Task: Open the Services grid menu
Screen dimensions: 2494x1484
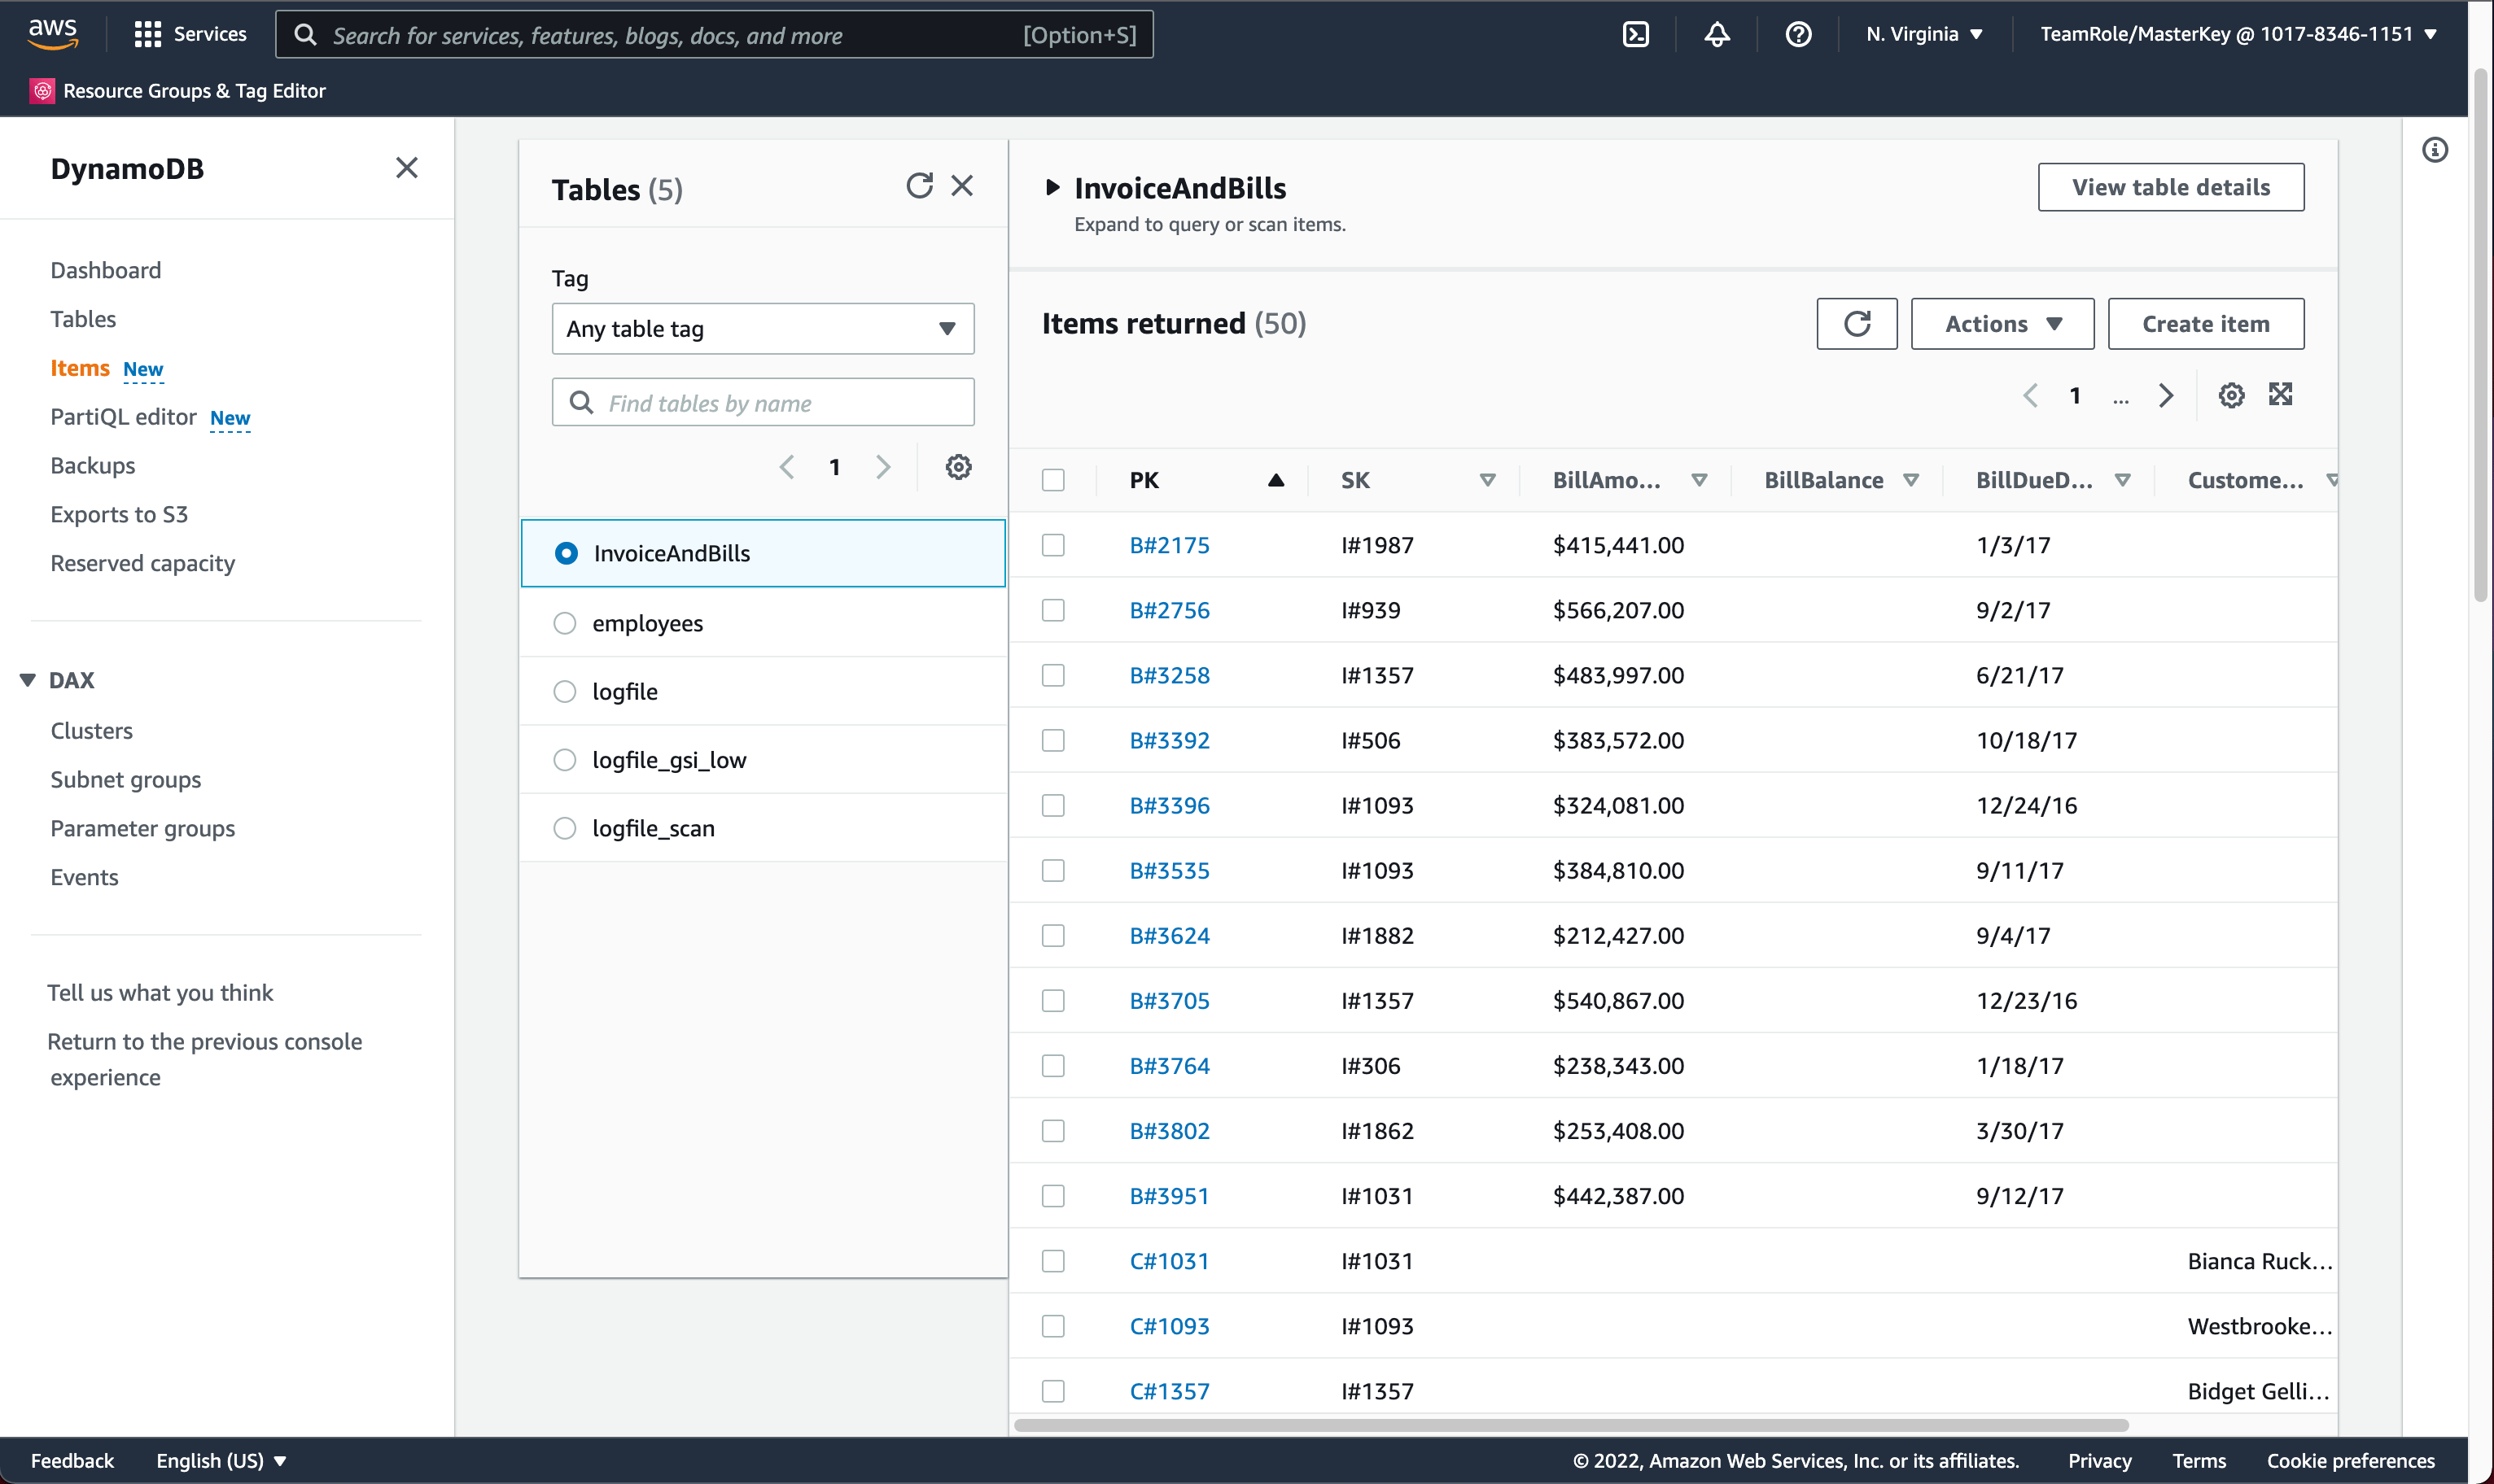Action: (148, 34)
